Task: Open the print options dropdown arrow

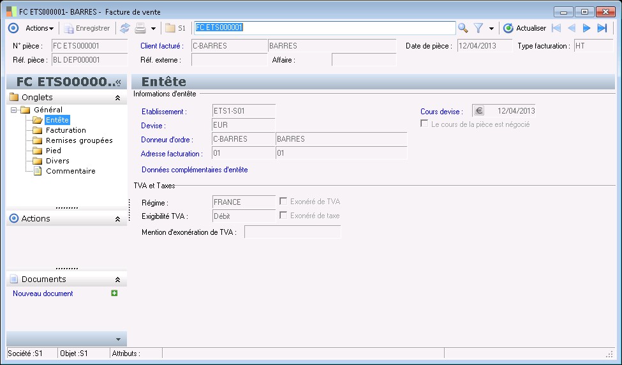Action: (x=154, y=29)
